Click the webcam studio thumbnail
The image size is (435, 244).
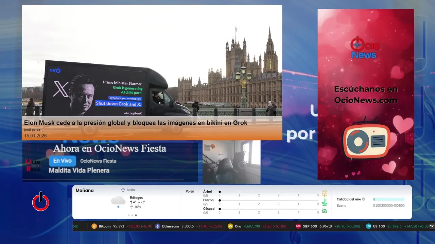click(231, 162)
